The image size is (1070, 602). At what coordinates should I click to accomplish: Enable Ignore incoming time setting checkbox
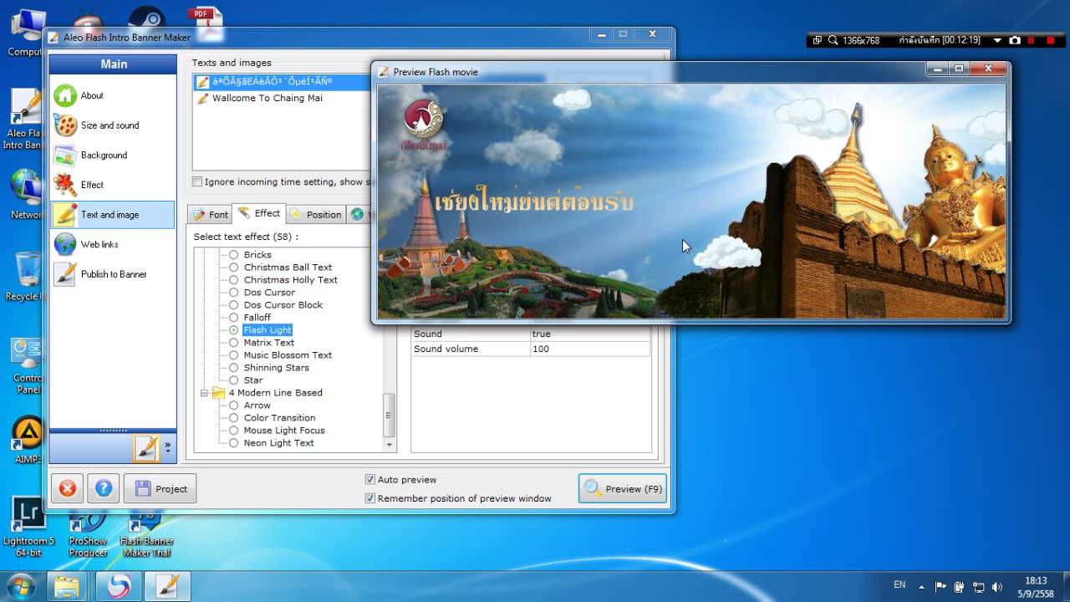pos(197,181)
